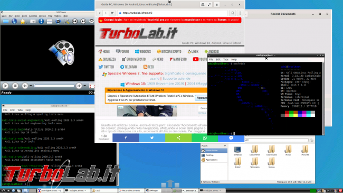Screen dimensions: 343x193
Task: Open the FORUM link on TurboLab.it
Action: pyautogui.click(x=122, y=51)
